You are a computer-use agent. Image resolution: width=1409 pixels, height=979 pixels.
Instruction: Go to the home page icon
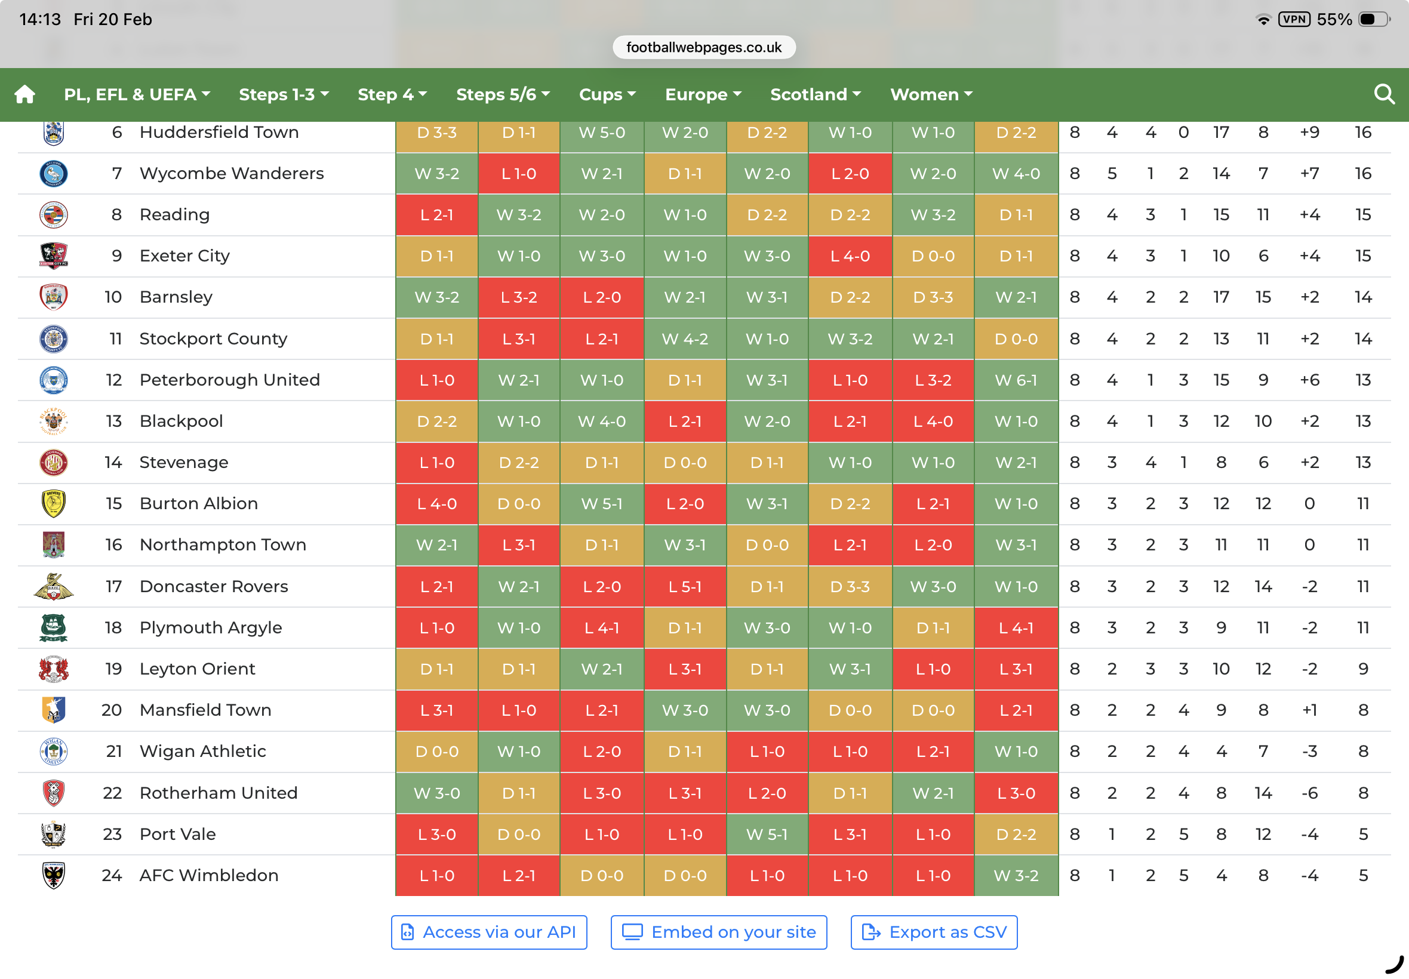point(24,94)
